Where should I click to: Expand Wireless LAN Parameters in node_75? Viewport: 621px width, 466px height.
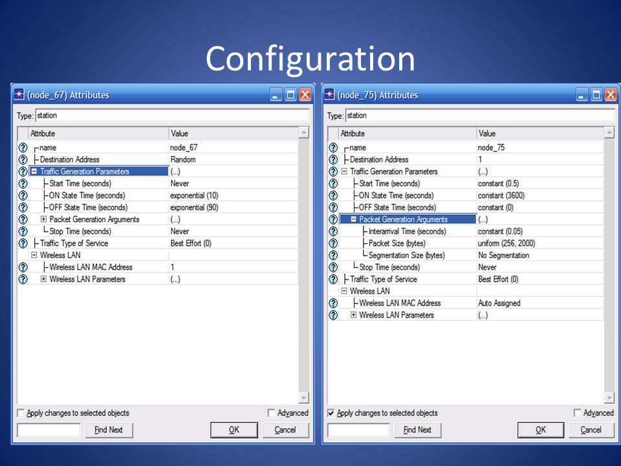[354, 315]
